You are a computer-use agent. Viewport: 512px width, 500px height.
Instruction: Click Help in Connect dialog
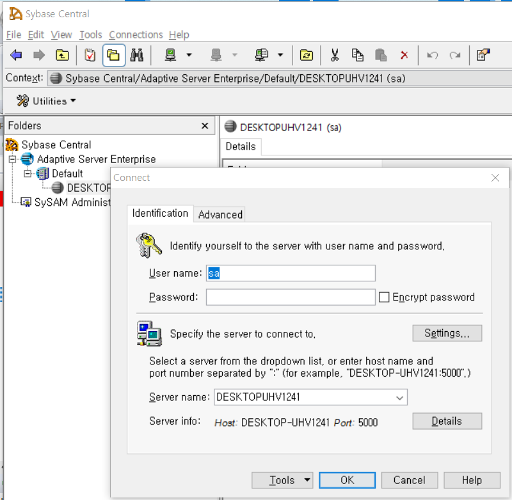[472, 480]
